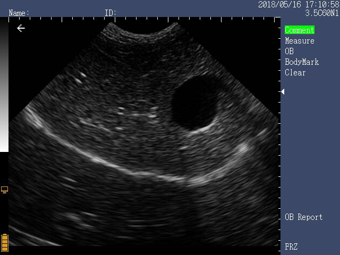The image size is (340, 255).
Task: Click the Name: field label
Action: (x=19, y=13)
